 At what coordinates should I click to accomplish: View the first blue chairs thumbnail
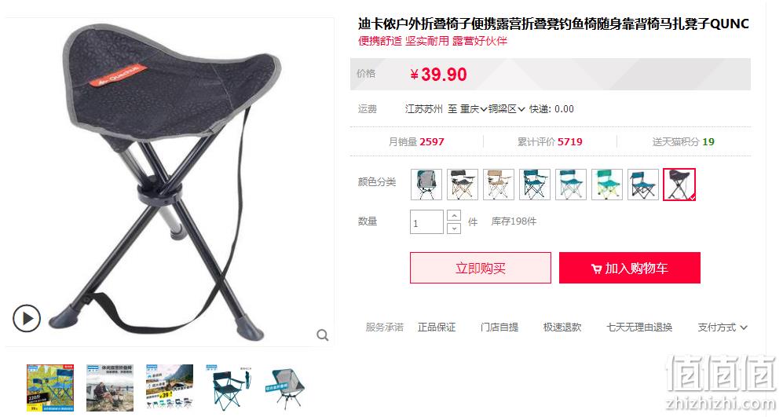click(x=50, y=387)
